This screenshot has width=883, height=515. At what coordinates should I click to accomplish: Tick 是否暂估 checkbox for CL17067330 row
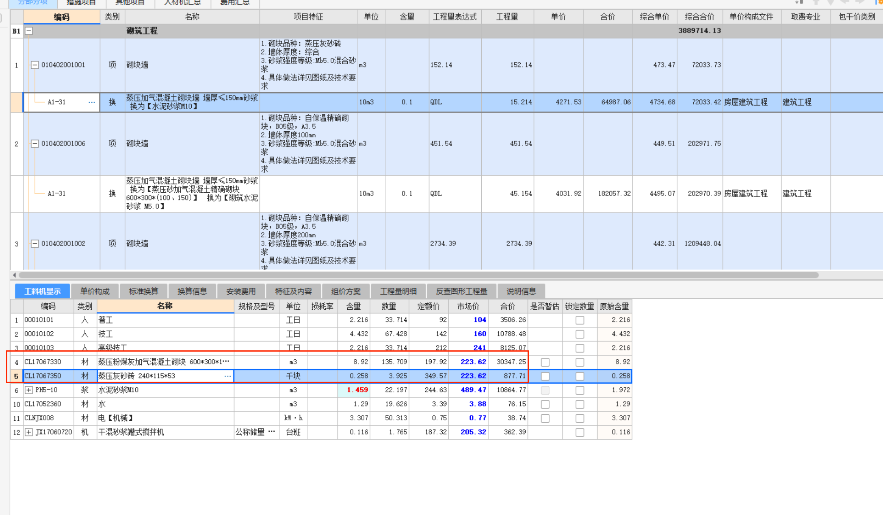[545, 362]
